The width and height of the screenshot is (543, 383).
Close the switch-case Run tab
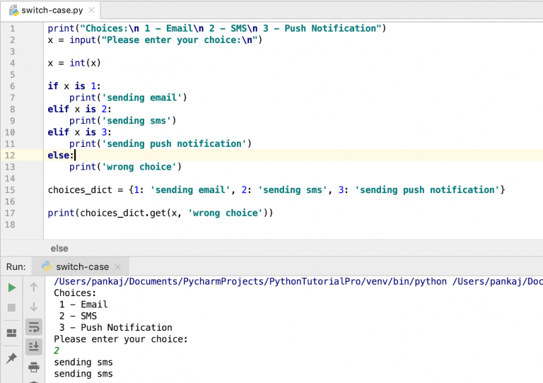pyautogui.click(x=118, y=266)
